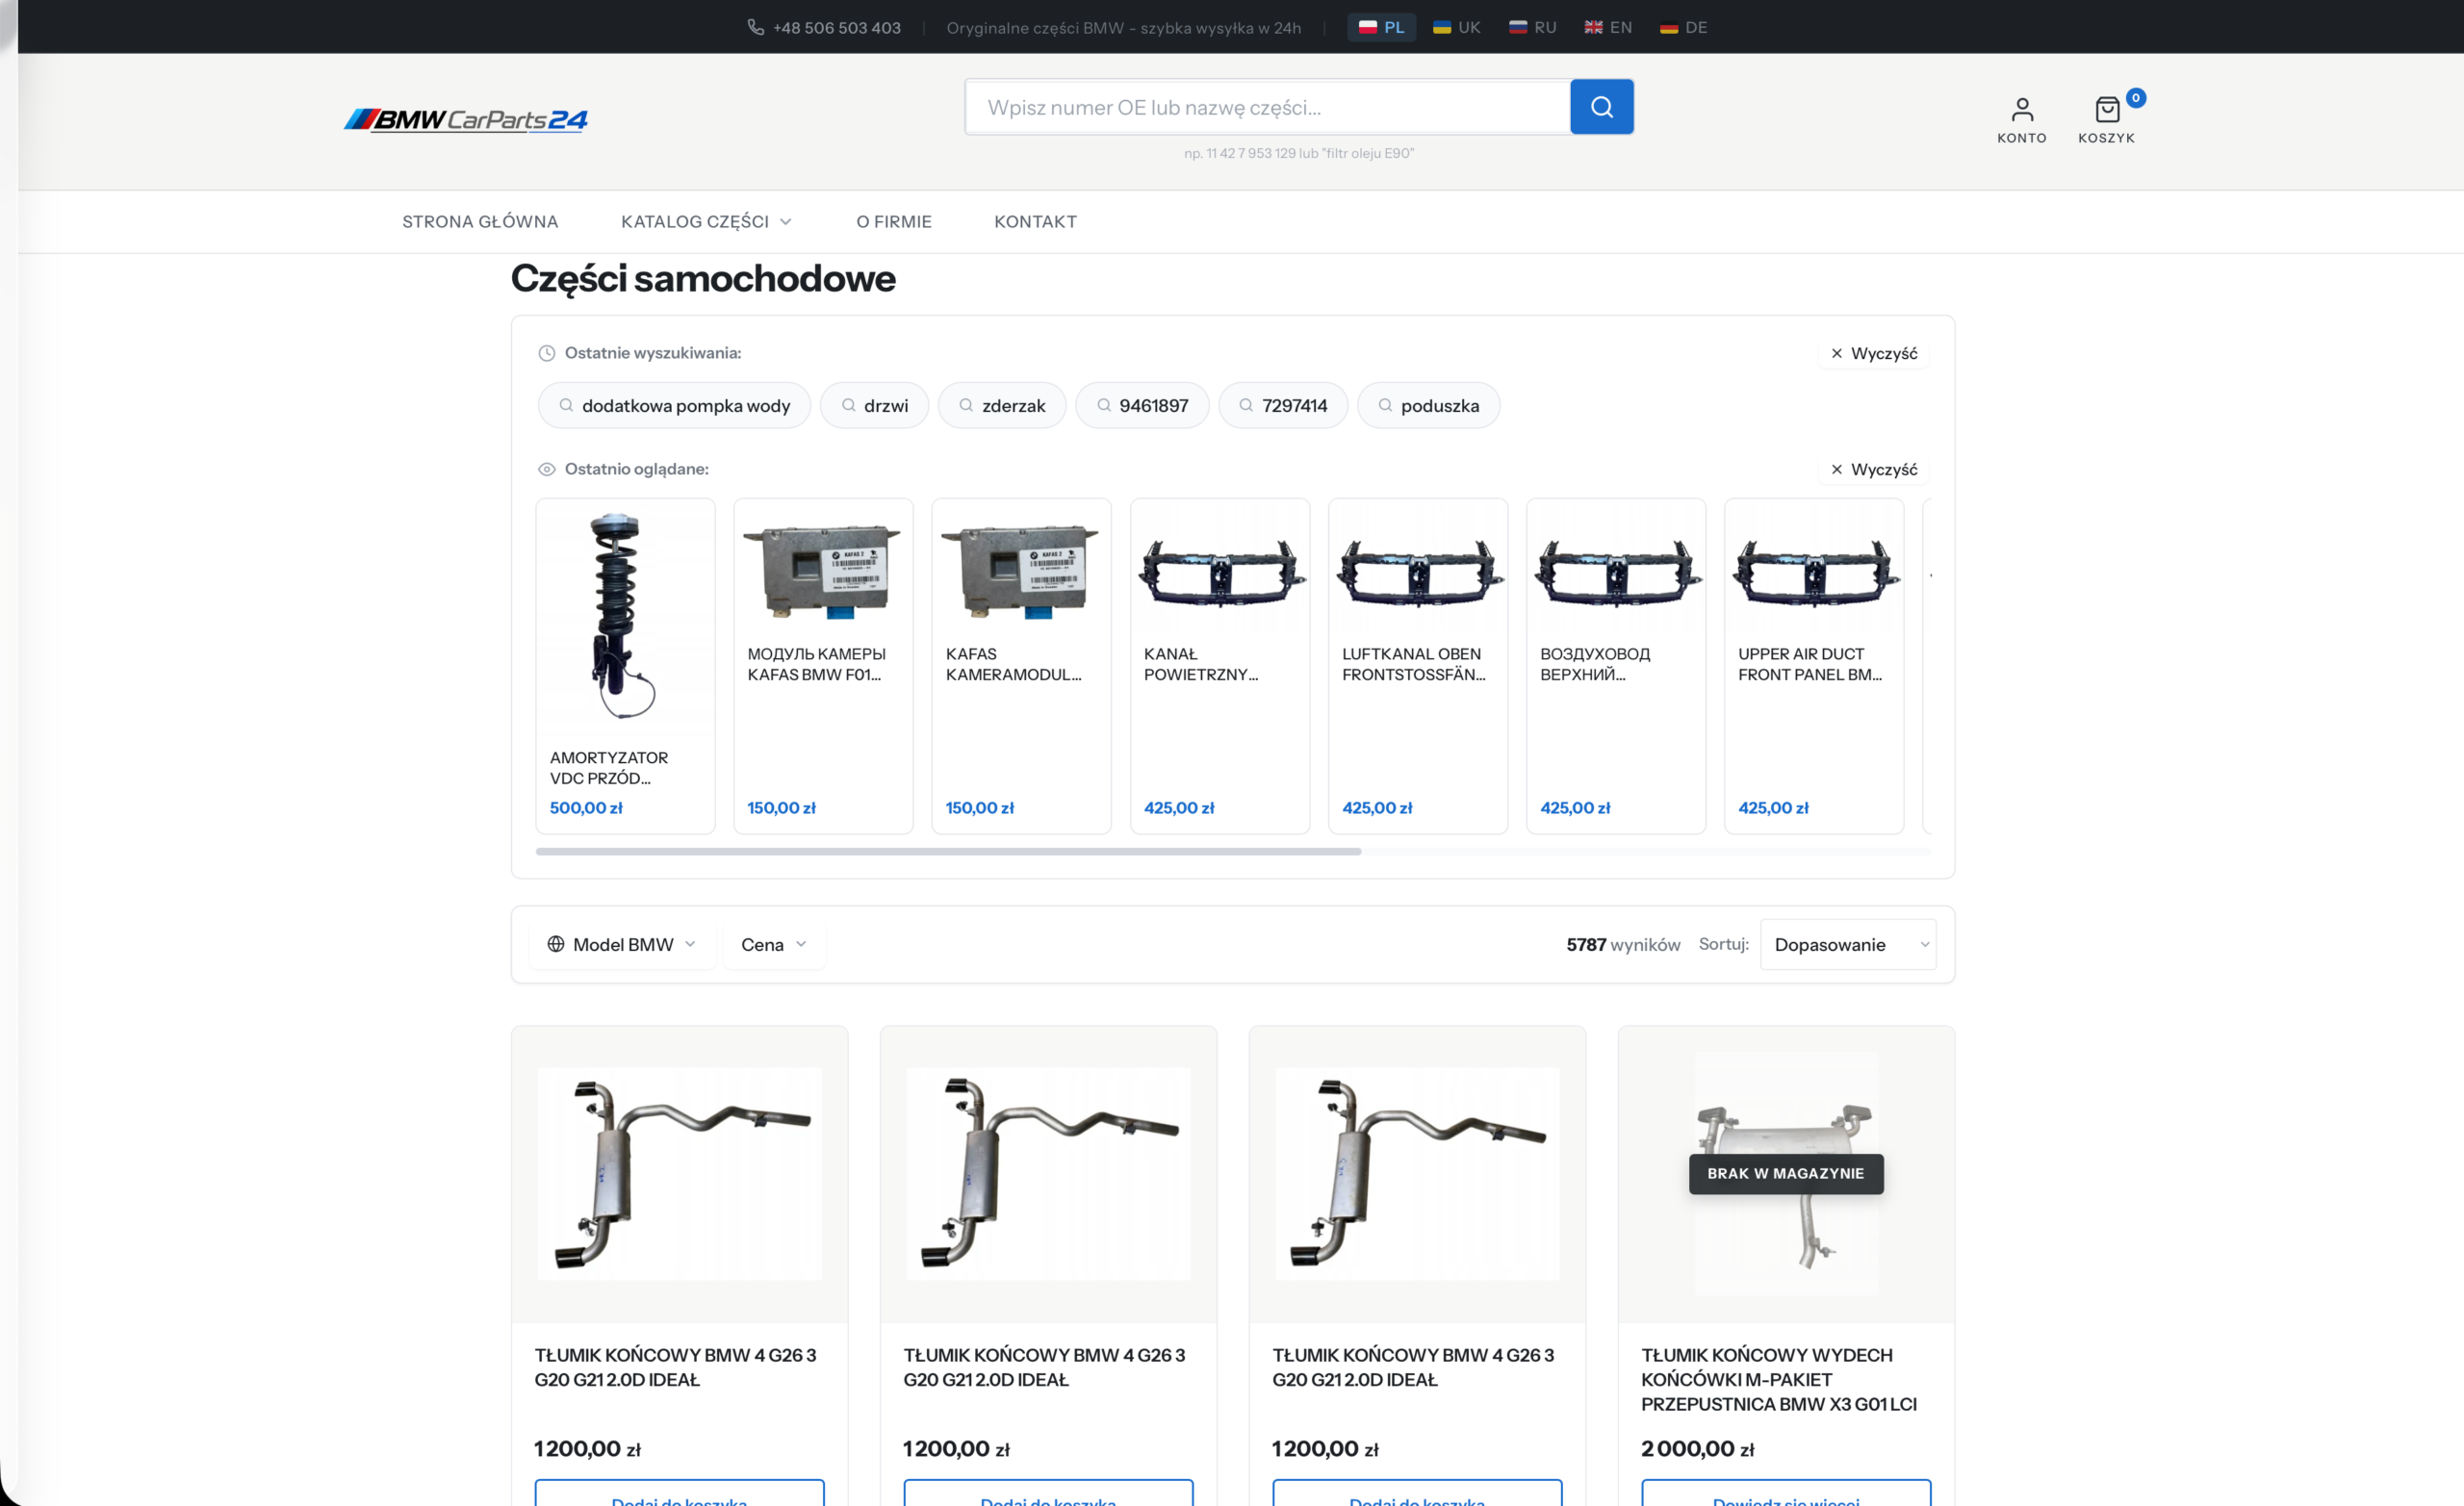Viewport: 2464px width, 1506px height.
Task: Switch language to RU with Russian flag
Action: click(1532, 27)
